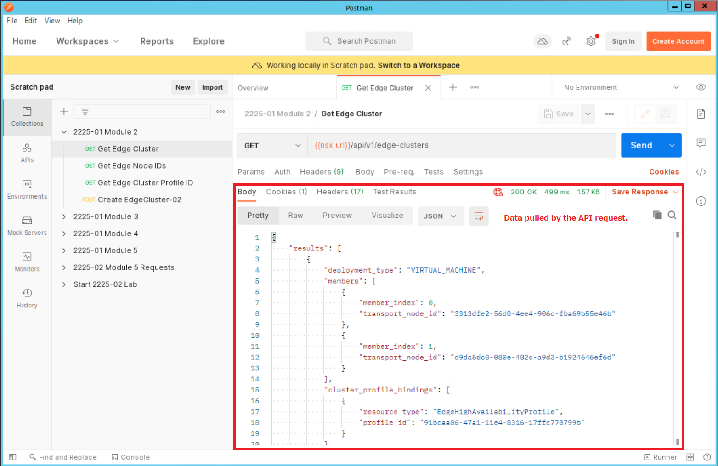This screenshot has width=718, height=466.
Task: Open the Collections sidebar panel
Action: pyautogui.click(x=27, y=117)
